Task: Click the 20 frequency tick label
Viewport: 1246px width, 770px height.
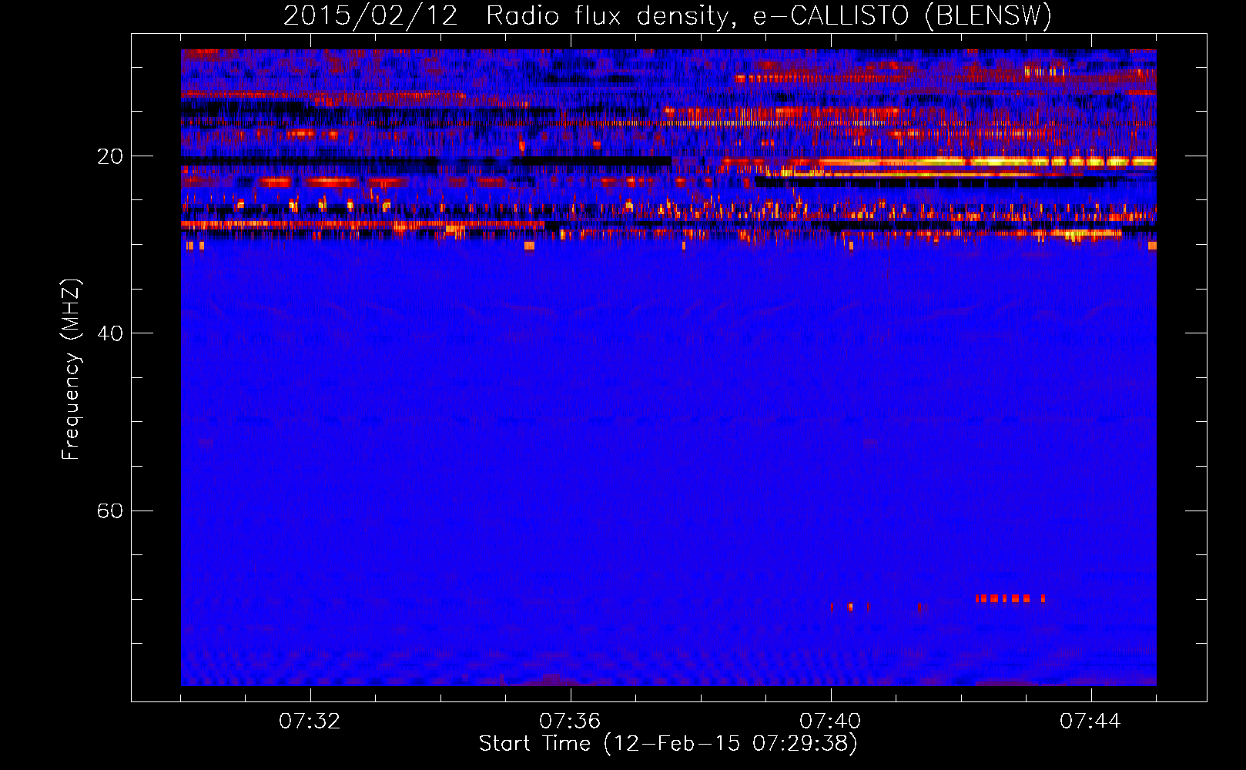Action: [109, 156]
